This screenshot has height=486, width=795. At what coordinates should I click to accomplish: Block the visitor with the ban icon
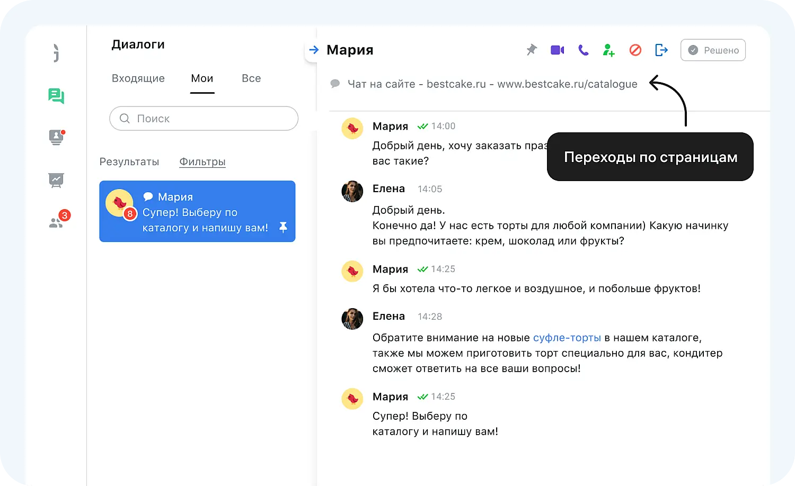[634, 50]
